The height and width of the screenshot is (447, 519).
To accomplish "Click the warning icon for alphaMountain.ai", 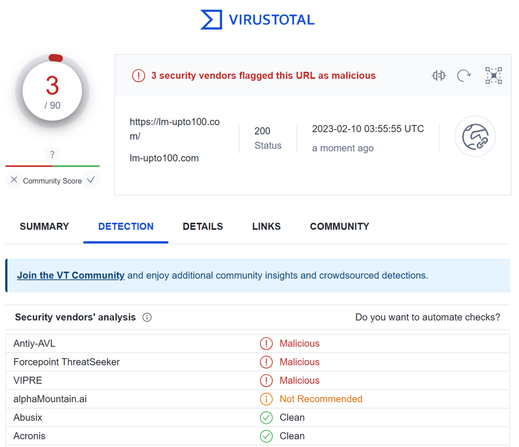I will [x=266, y=399].
